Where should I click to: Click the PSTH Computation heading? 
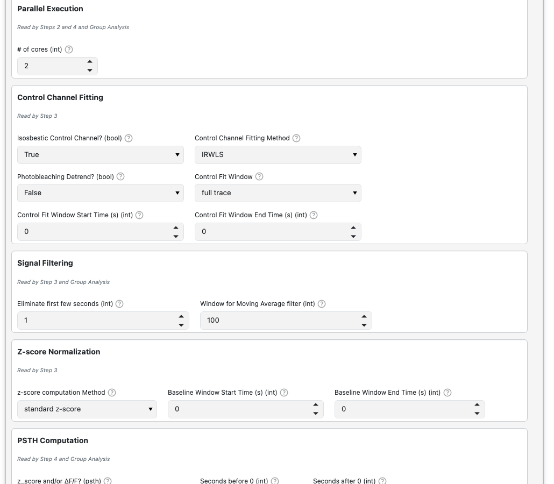[x=53, y=440]
